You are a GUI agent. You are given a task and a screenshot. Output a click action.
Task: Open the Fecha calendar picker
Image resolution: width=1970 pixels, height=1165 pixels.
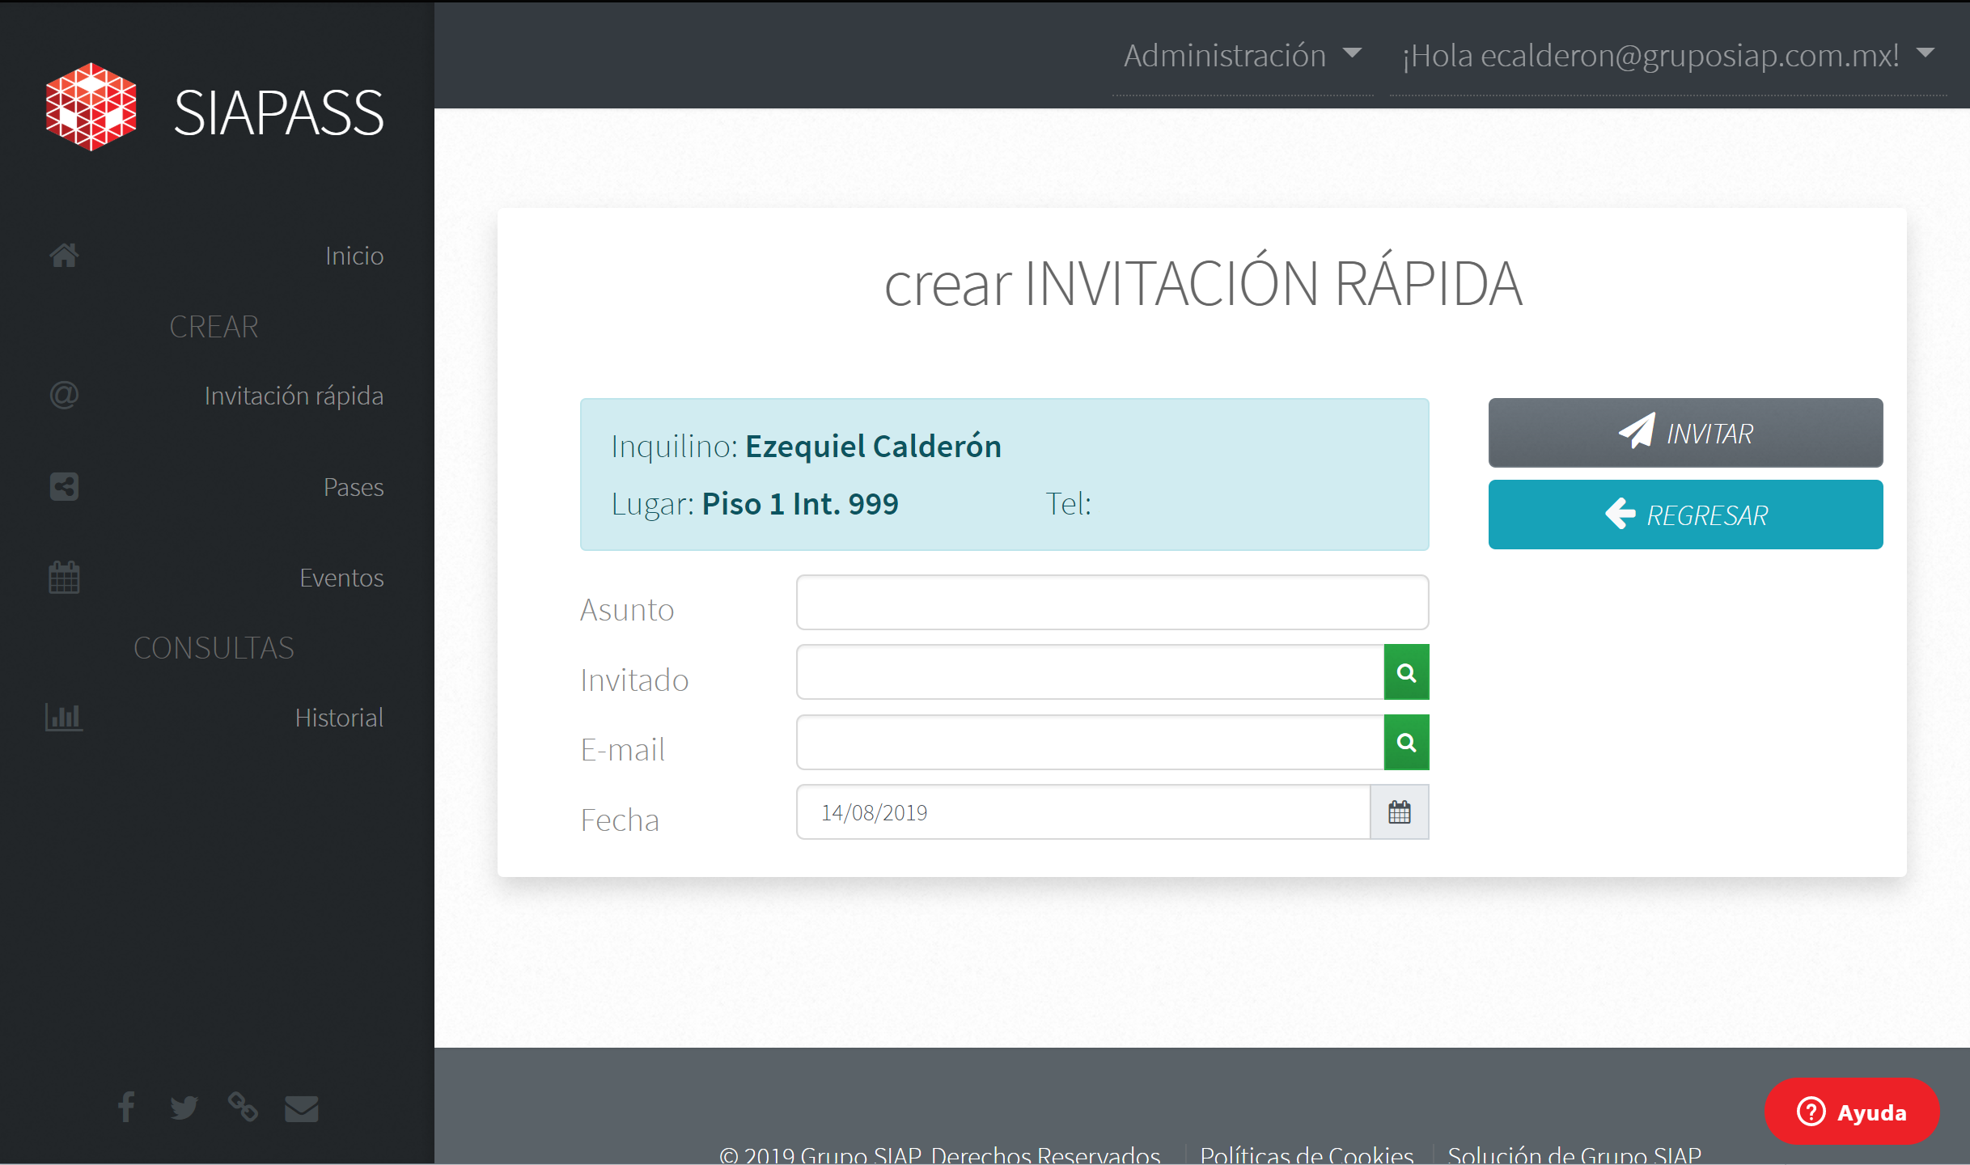pyautogui.click(x=1399, y=811)
